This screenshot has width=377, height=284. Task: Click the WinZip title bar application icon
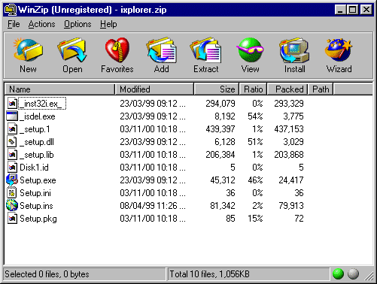[11, 10]
